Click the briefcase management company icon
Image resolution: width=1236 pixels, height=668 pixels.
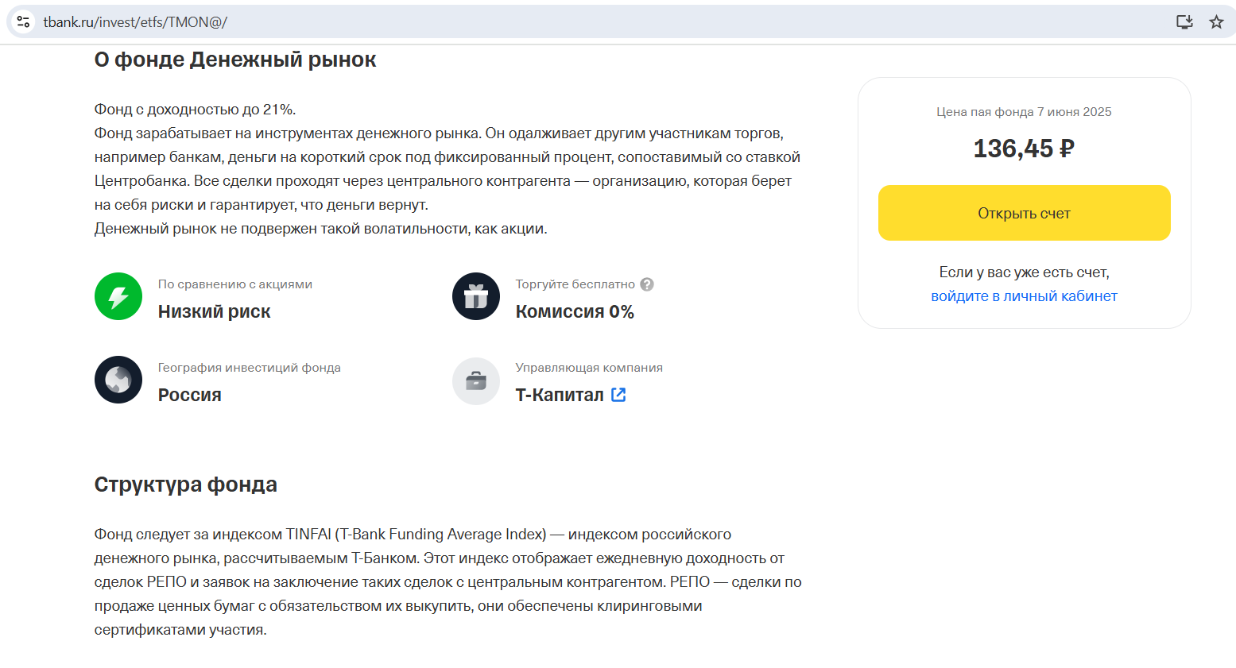[476, 381]
